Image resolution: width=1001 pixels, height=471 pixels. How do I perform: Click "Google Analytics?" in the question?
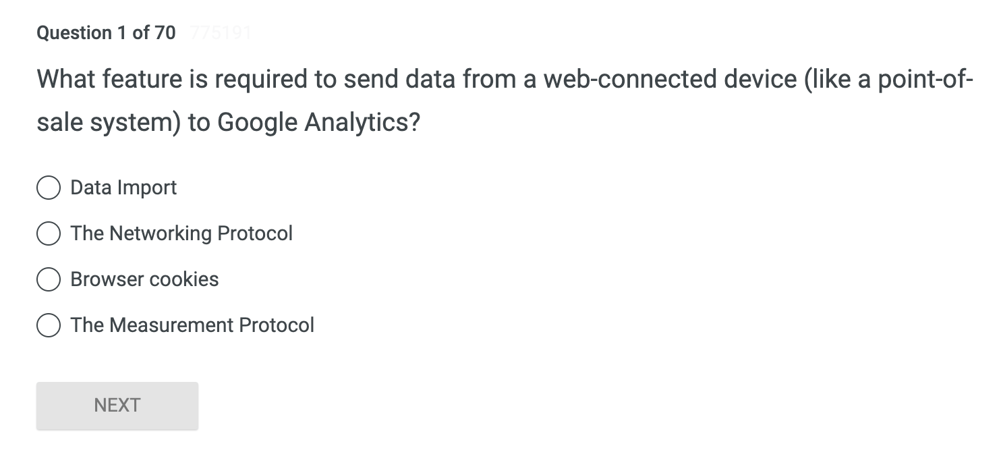click(318, 122)
